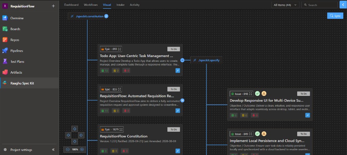Open the Epic - 693 badge
This screenshot has width=347, height=155.
tap(111, 49)
